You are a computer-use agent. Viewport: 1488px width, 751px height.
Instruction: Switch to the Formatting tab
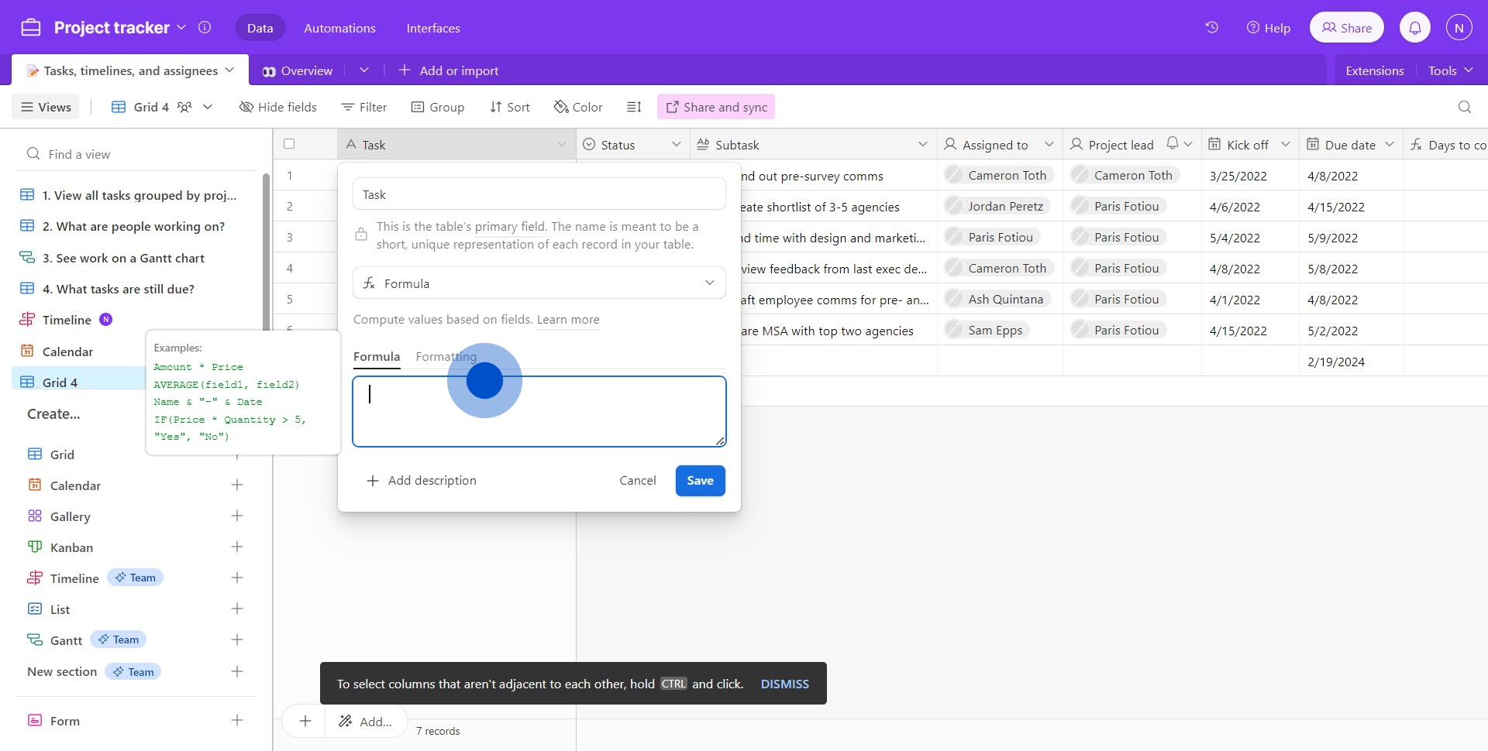pos(446,356)
